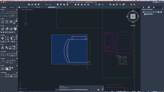Click the TOP face of the ViewCube
The height and width of the screenshot is (92, 164).
click(x=133, y=16)
